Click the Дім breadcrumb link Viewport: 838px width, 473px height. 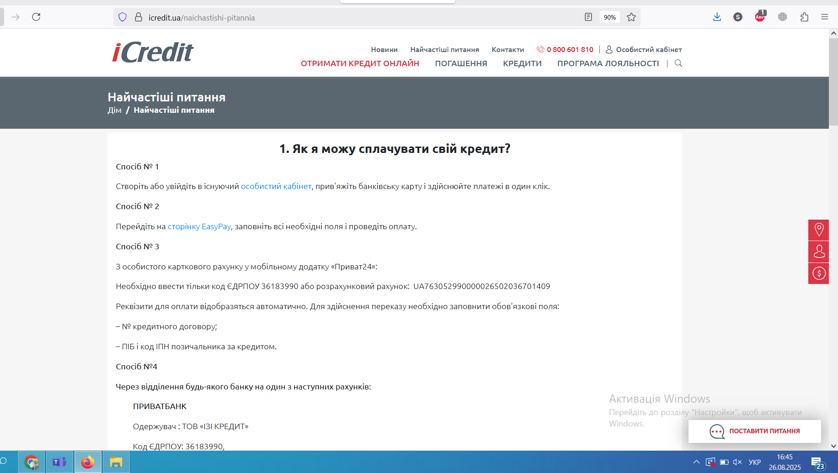point(114,110)
